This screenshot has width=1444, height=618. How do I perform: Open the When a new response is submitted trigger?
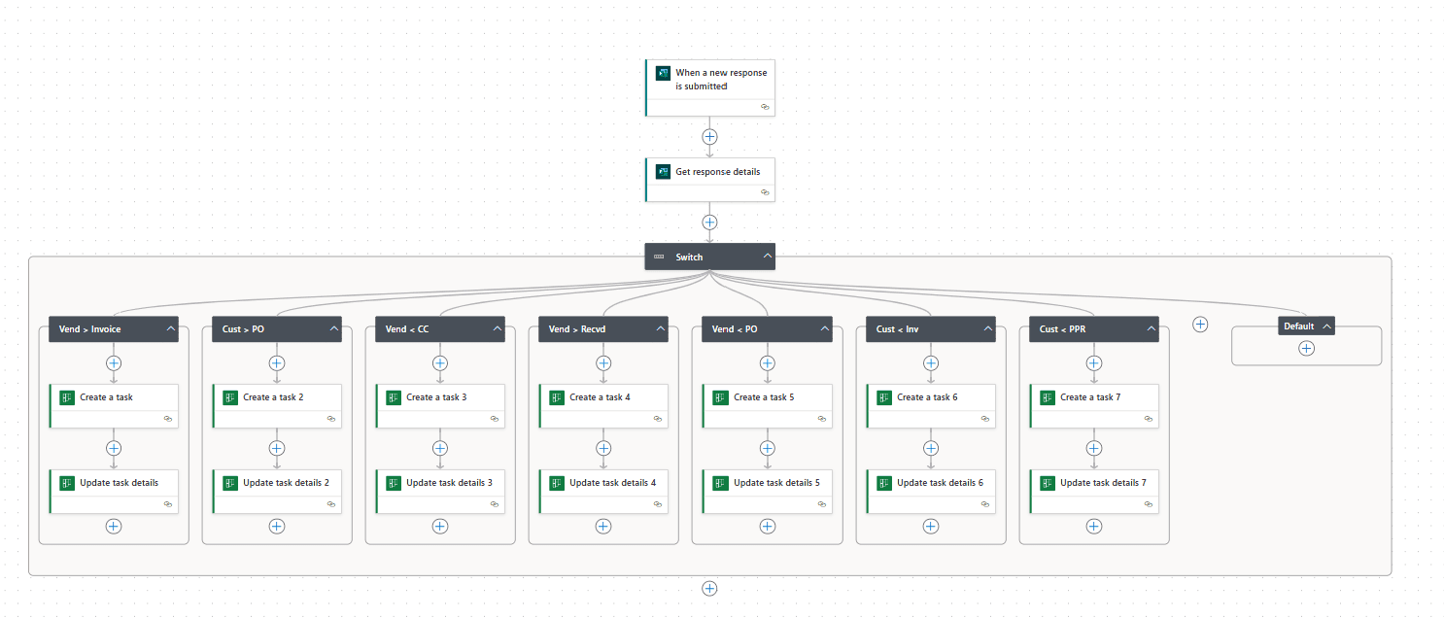pos(710,87)
